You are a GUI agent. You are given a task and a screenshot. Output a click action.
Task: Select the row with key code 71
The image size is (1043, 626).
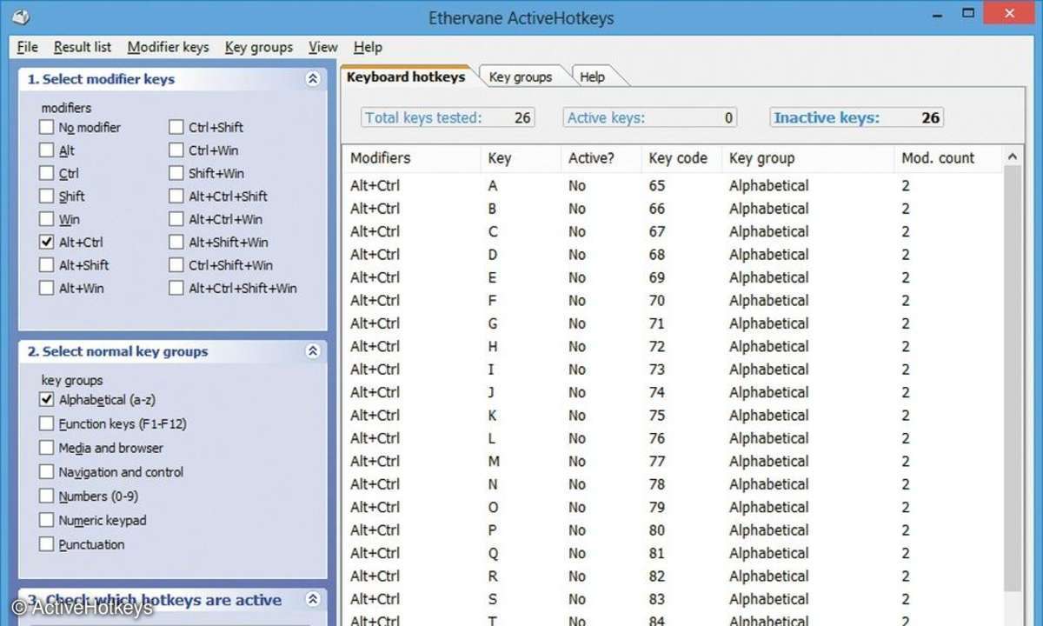673,323
